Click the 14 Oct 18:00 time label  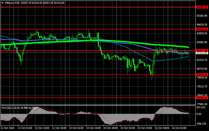111,128
